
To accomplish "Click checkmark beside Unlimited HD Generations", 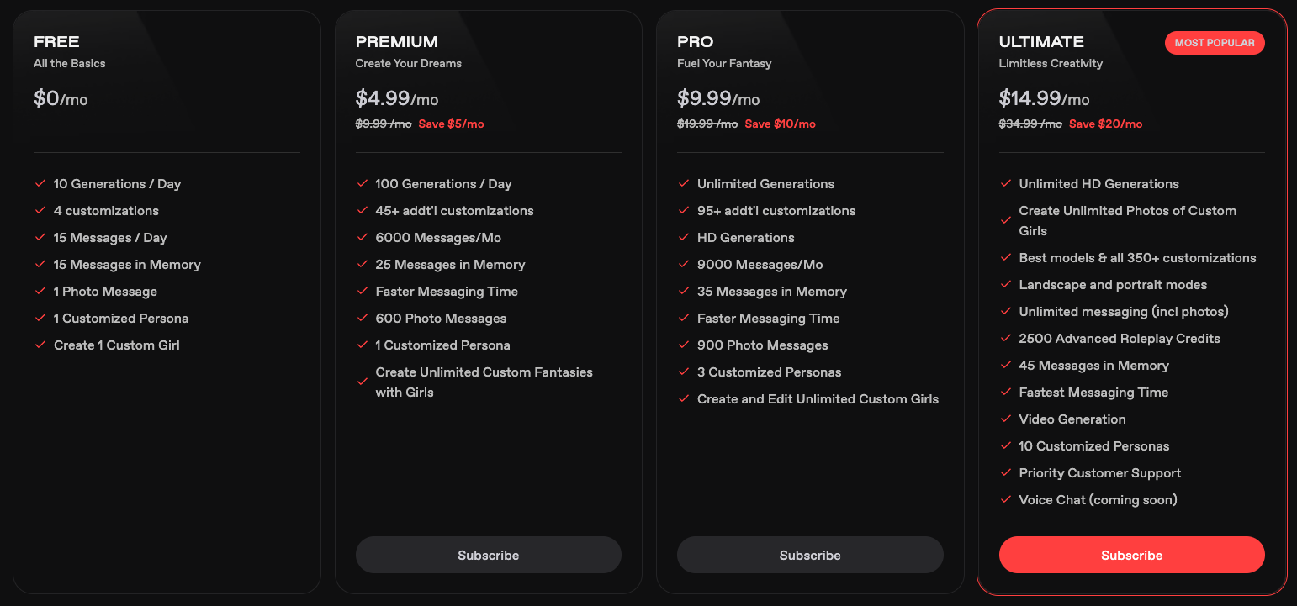I will (1005, 184).
